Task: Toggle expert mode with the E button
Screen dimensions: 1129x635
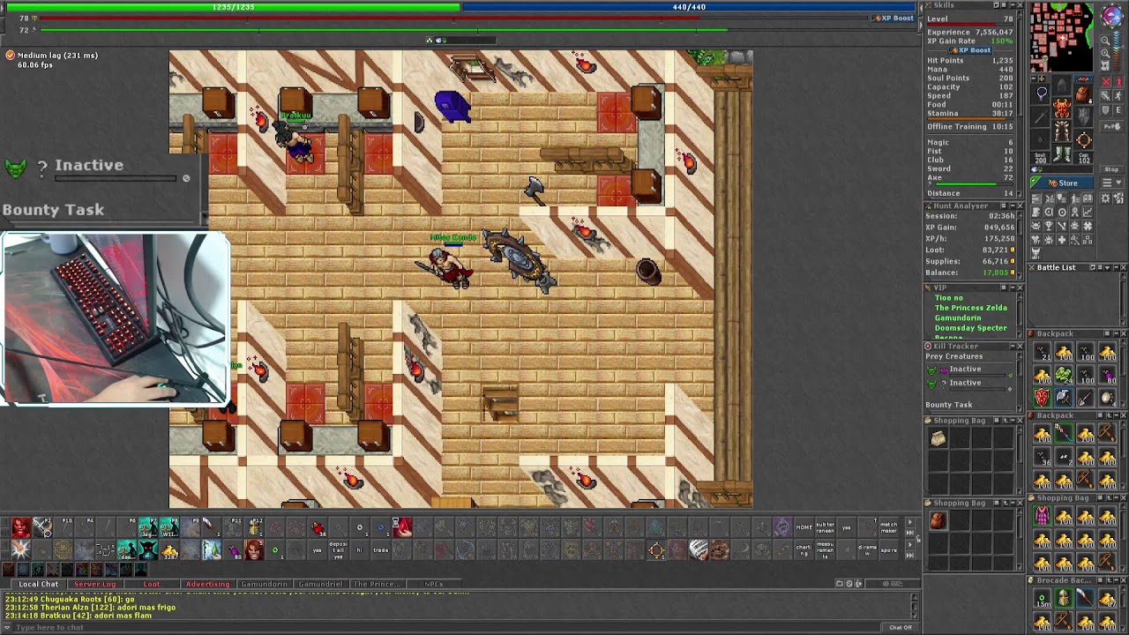Action: tap(1118, 110)
